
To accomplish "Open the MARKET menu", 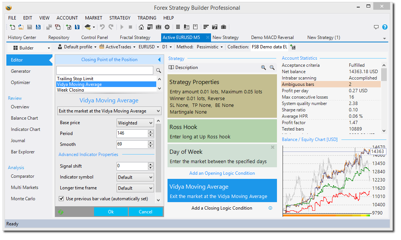I will point(94,18).
